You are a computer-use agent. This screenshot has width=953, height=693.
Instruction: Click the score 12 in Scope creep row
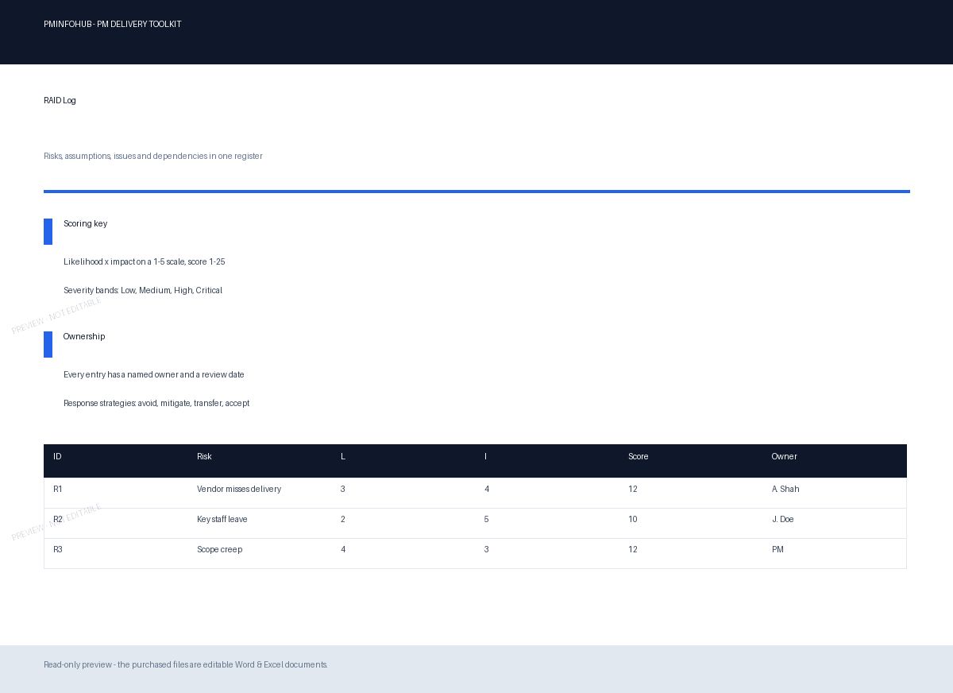click(x=633, y=549)
